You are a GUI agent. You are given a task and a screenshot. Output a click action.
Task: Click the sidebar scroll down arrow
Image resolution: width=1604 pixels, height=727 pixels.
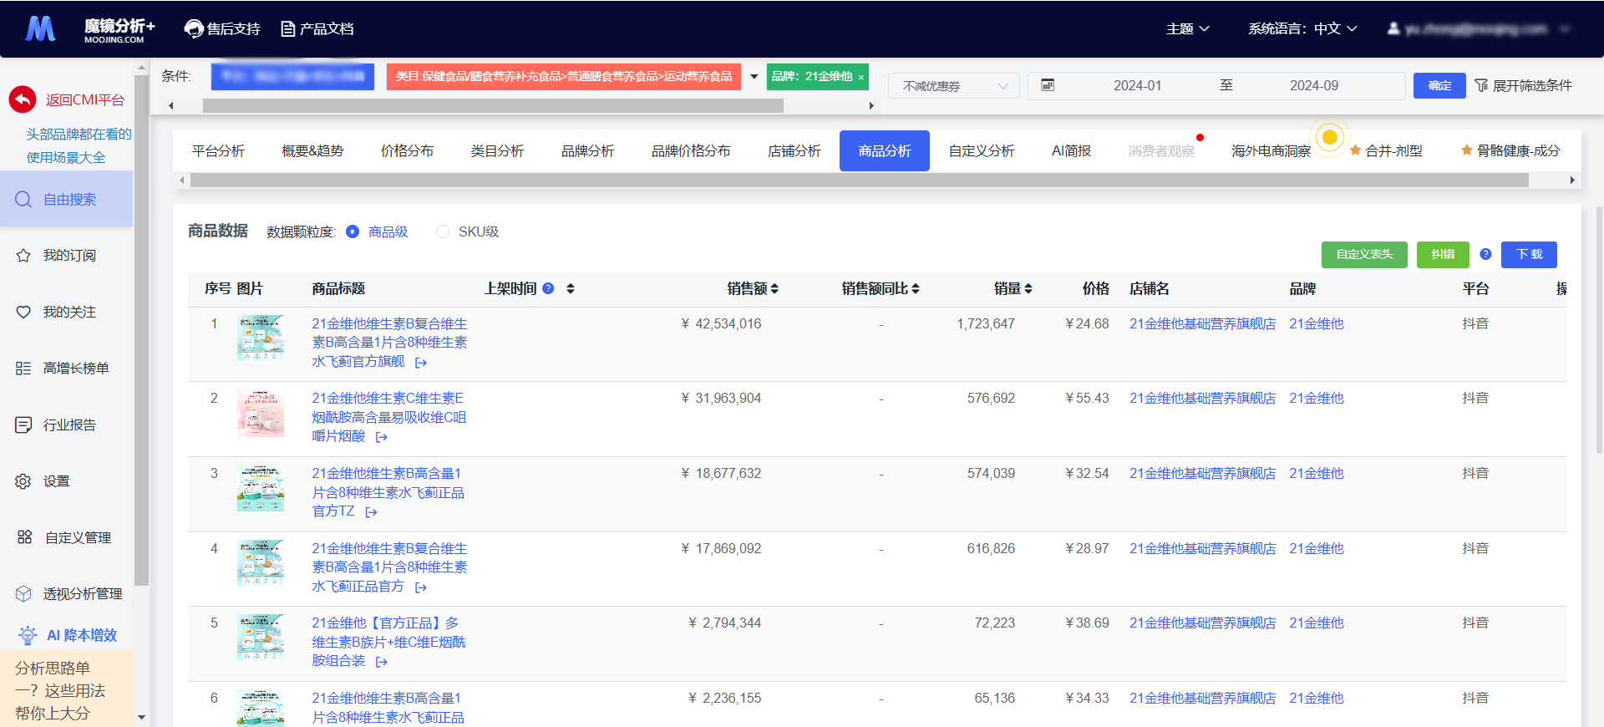tap(141, 717)
